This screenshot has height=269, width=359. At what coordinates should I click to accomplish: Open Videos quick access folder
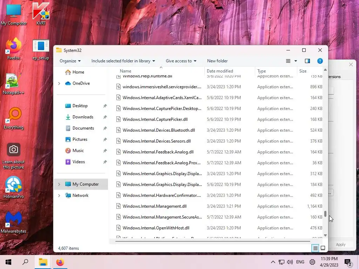point(79,162)
